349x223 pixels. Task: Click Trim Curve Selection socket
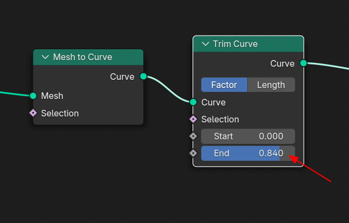click(193, 119)
